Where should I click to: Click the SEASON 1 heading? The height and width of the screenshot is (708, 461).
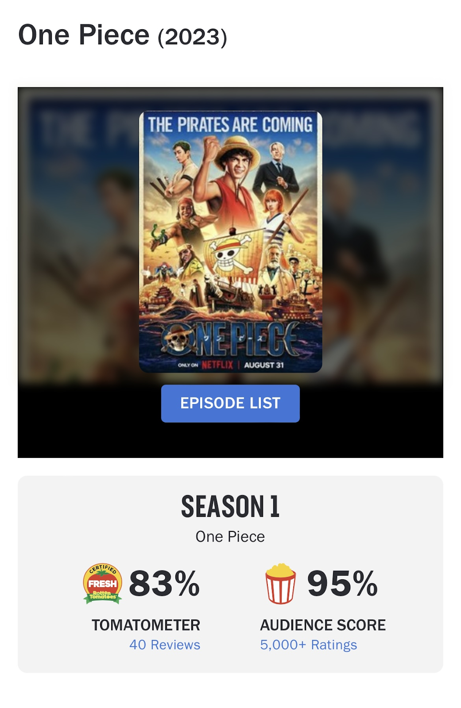[x=230, y=506]
